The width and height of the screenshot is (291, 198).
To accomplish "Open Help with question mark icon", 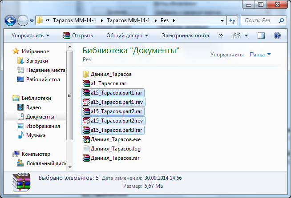I will point(277,36).
